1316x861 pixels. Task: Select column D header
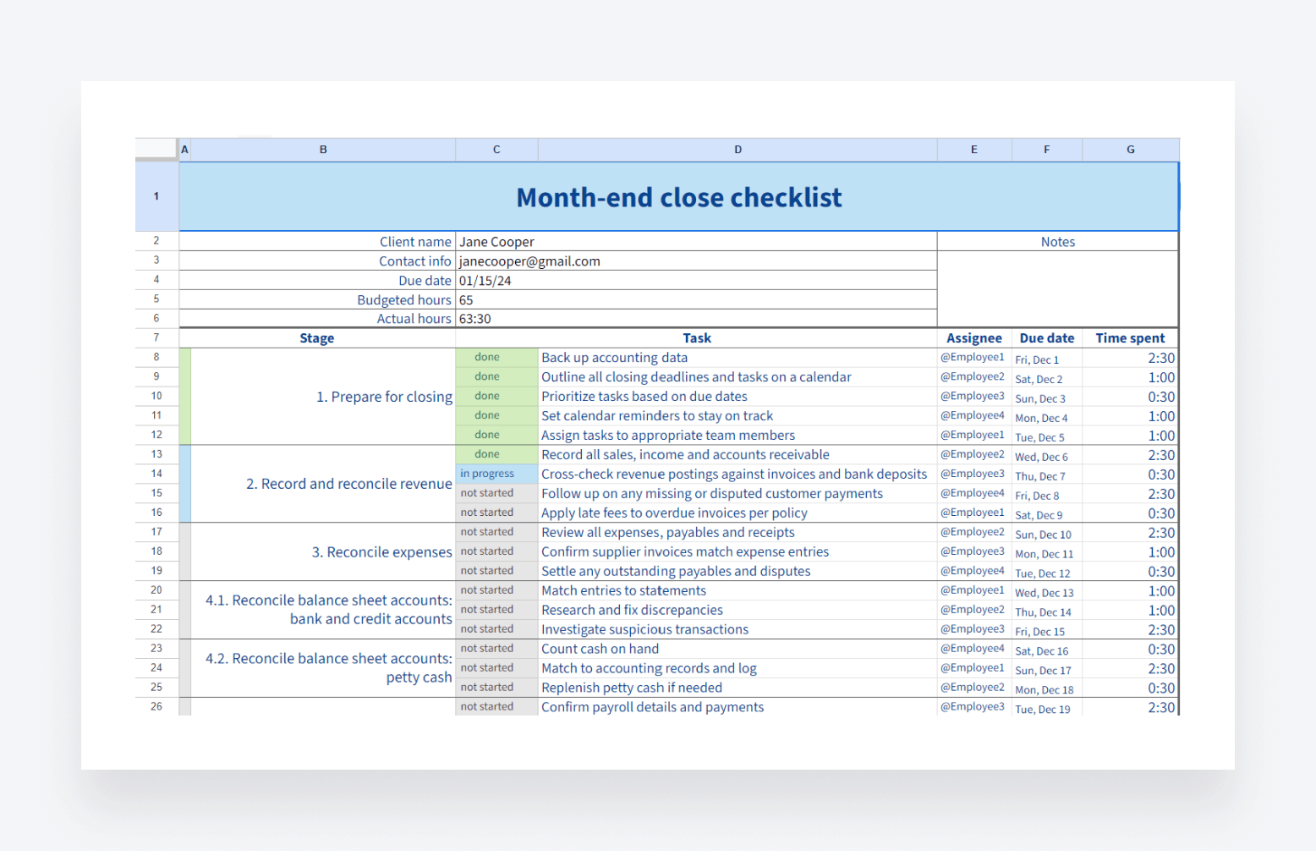[x=738, y=150]
